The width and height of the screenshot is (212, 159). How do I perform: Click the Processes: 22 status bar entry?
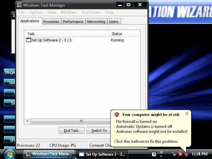(x=28, y=145)
